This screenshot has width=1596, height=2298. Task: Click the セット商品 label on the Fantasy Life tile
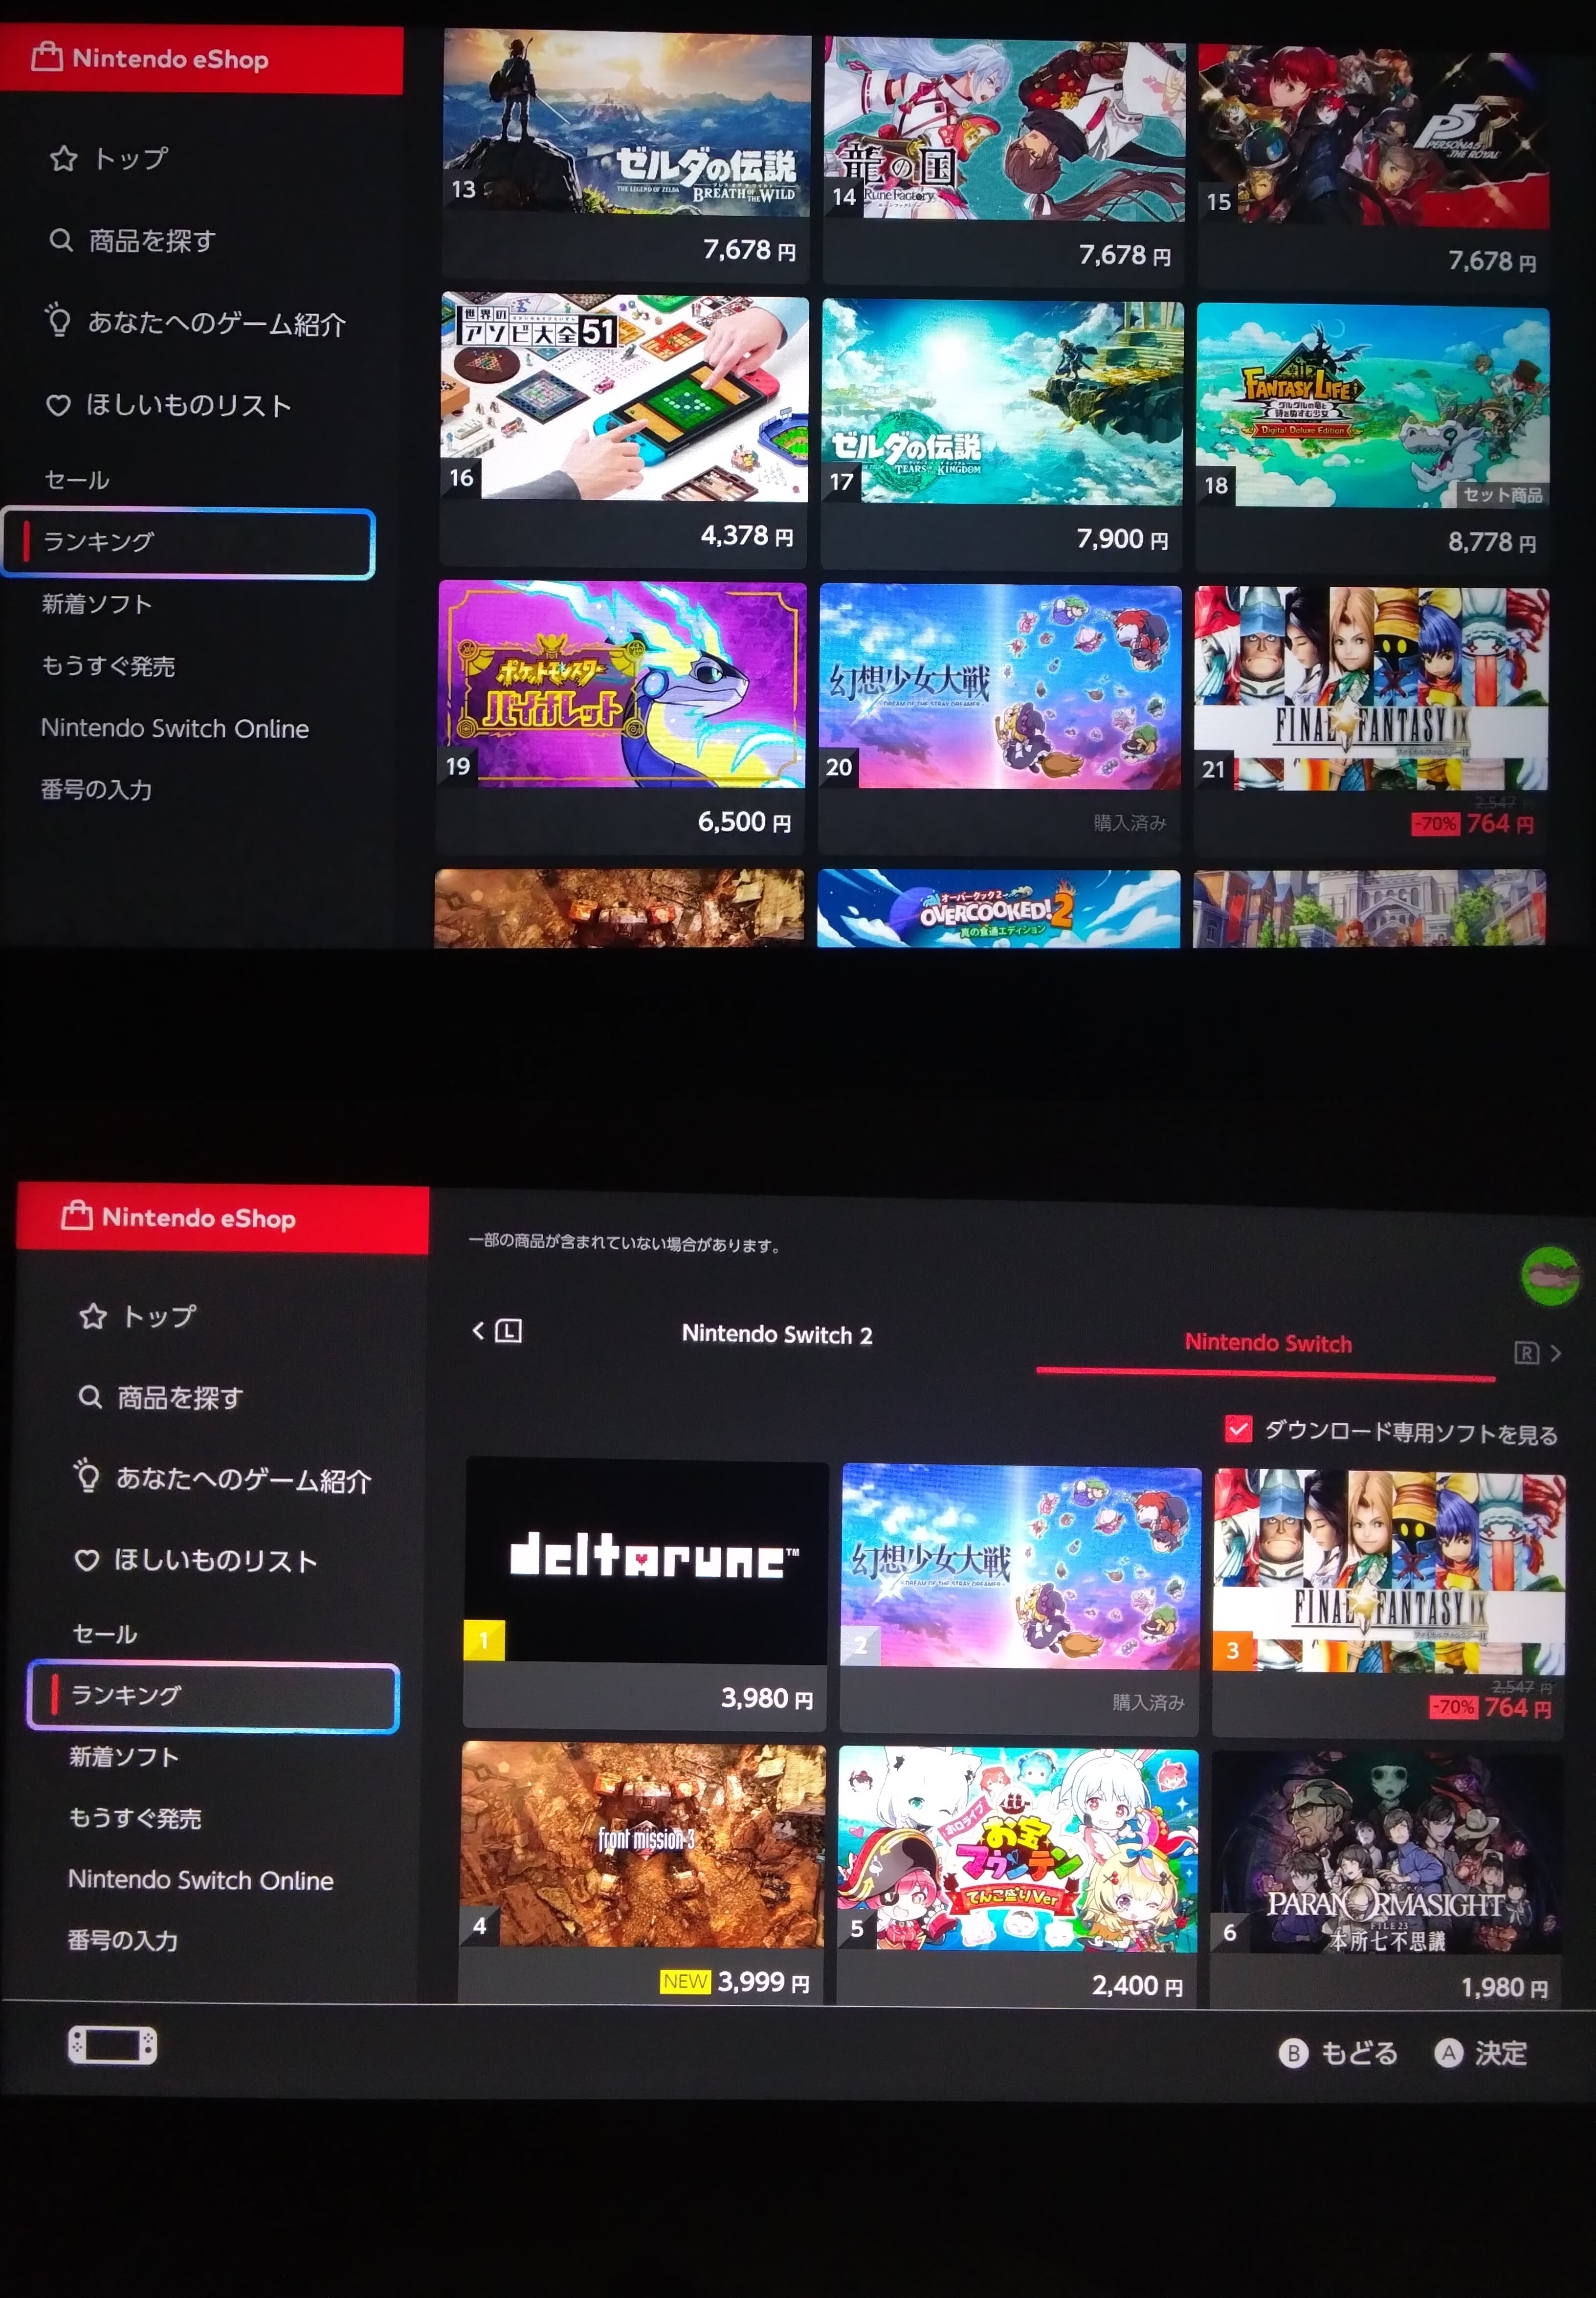point(1503,494)
